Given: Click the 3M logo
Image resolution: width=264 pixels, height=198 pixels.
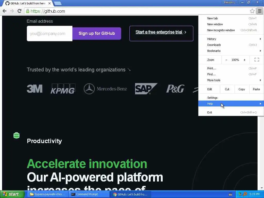Looking at the screenshot, I should [x=35, y=89].
